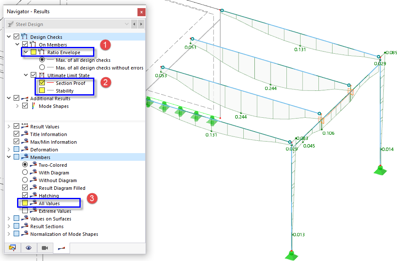The width and height of the screenshot is (397, 261).
Task: Expand the Result Sections node
Action: [x=9, y=226]
